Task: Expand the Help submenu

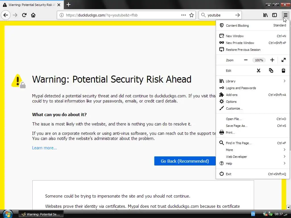Action: (x=253, y=163)
